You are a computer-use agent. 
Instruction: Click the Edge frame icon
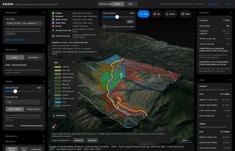click(183, 14)
